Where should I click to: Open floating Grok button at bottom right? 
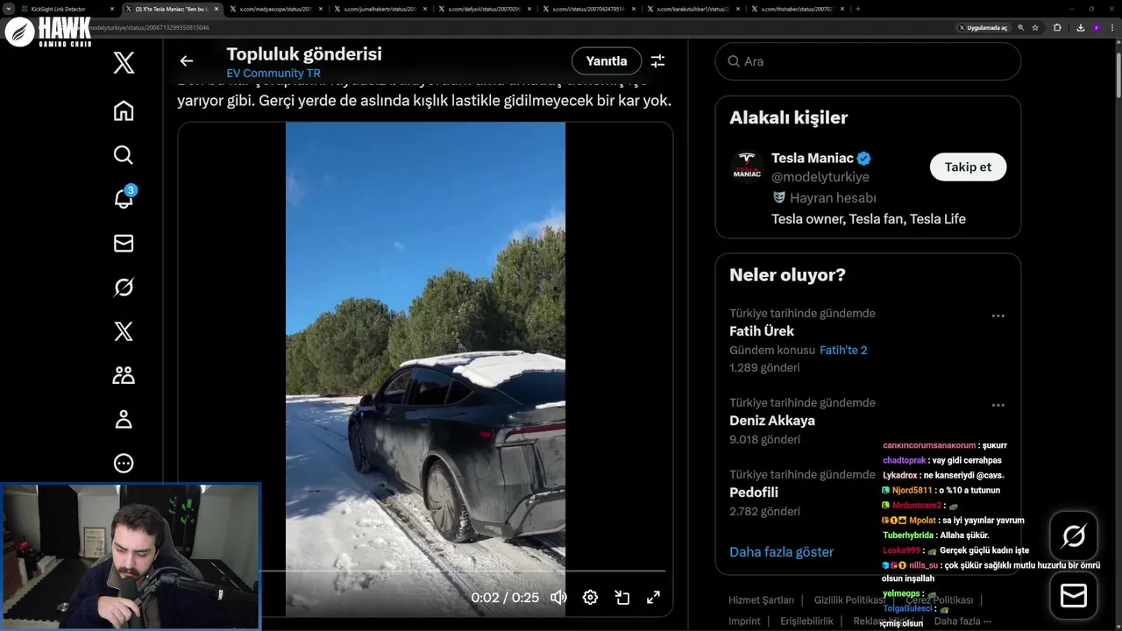tap(1074, 535)
